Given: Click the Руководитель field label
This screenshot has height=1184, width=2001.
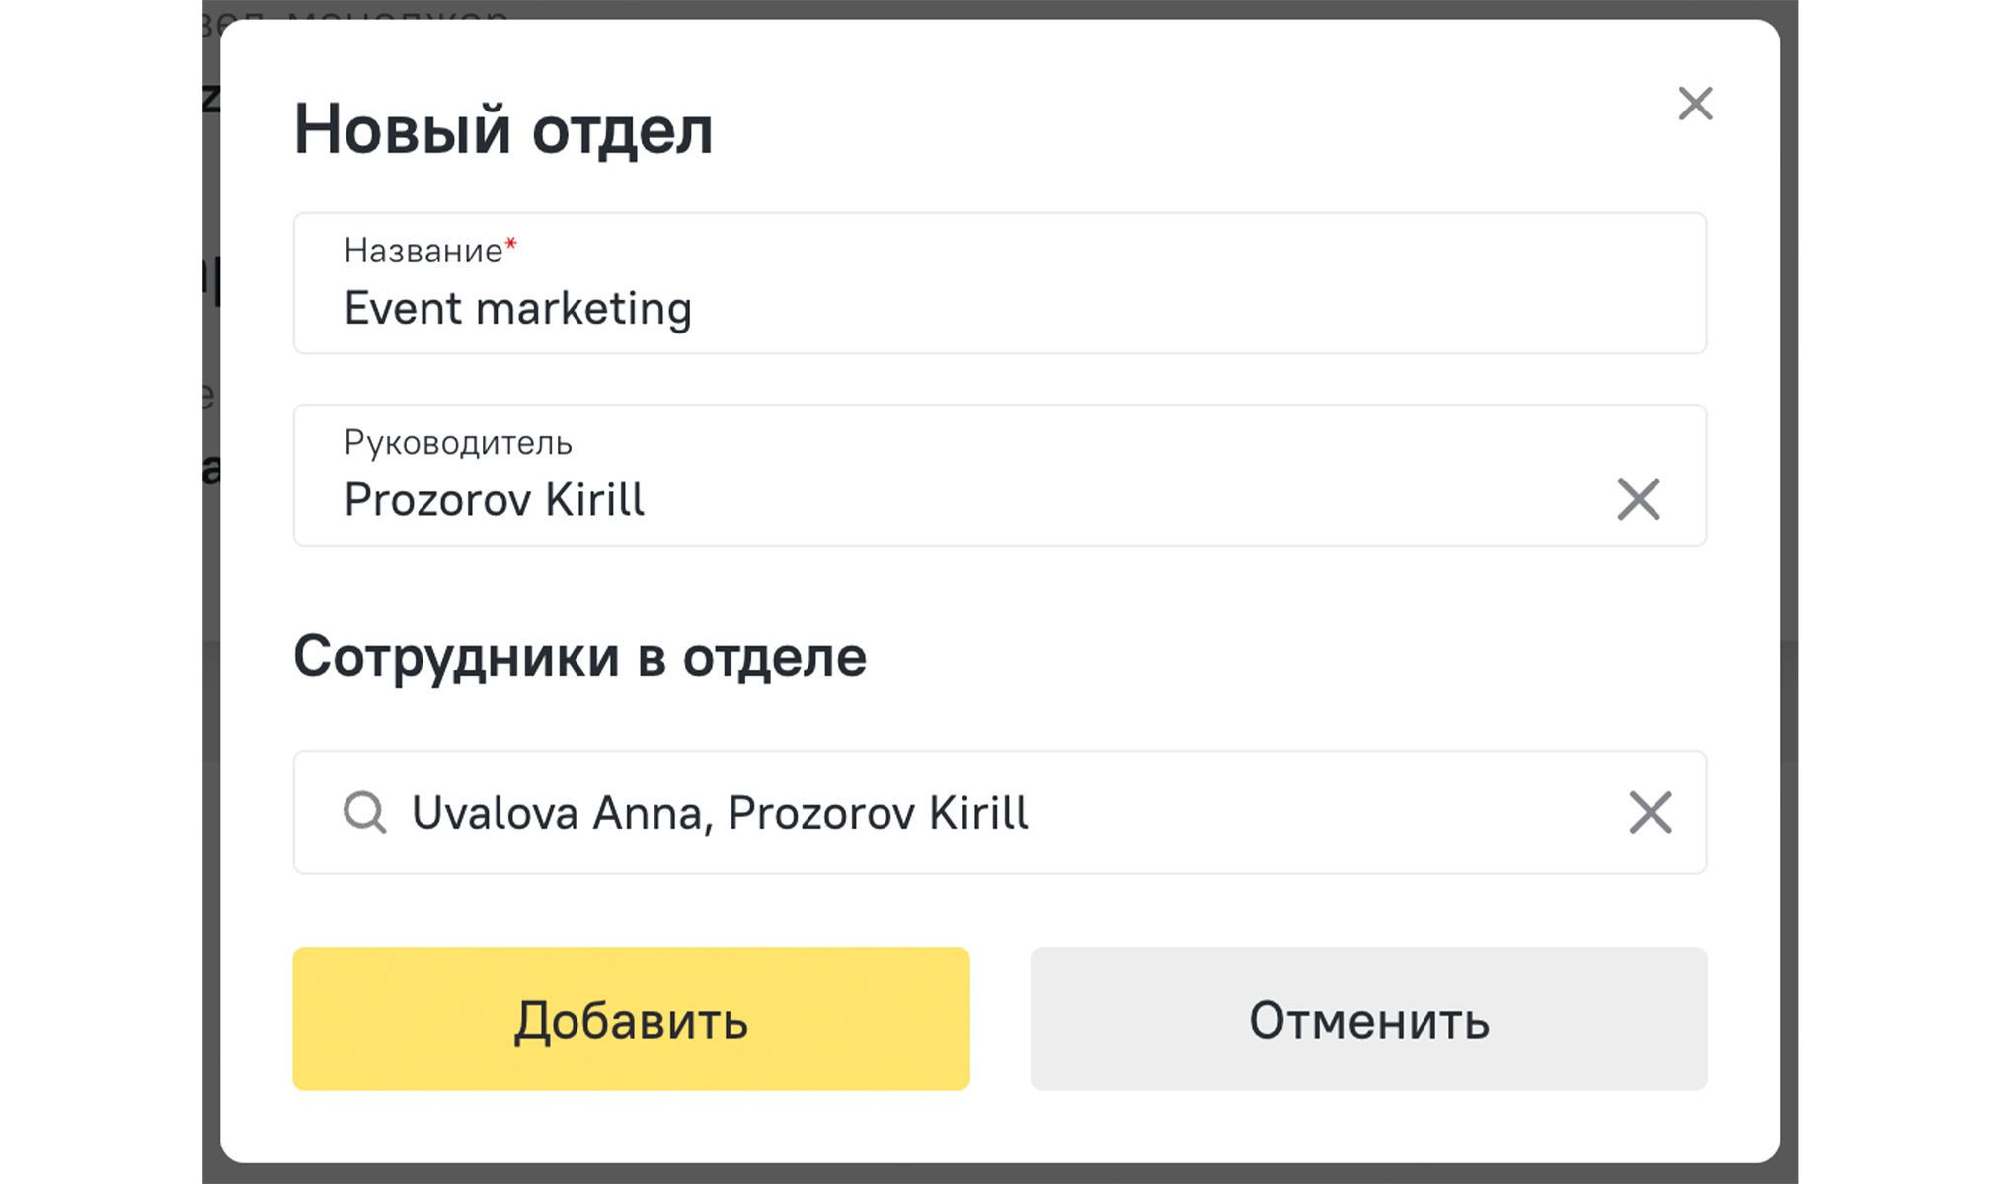Looking at the screenshot, I should click(457, 443).
